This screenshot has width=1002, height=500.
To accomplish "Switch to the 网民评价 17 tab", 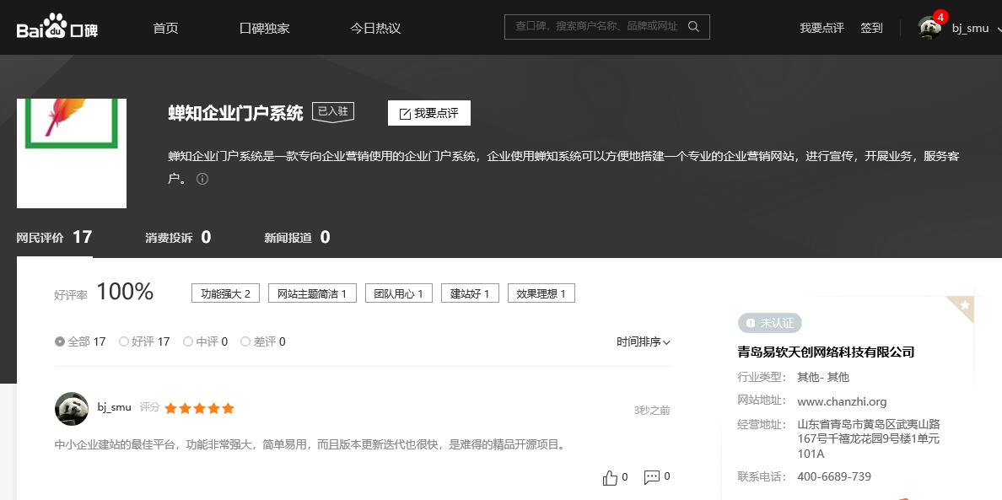I will 54,238.
